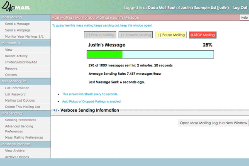249x166 pixels.
Task: Open Mailing List Options
Action: (x=20, y=100)
